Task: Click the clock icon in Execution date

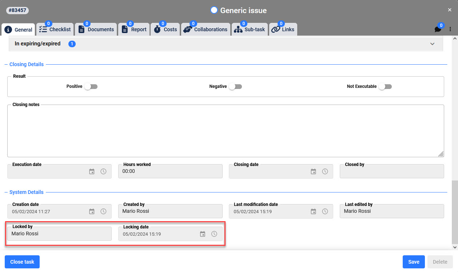Action: point(103,171)
